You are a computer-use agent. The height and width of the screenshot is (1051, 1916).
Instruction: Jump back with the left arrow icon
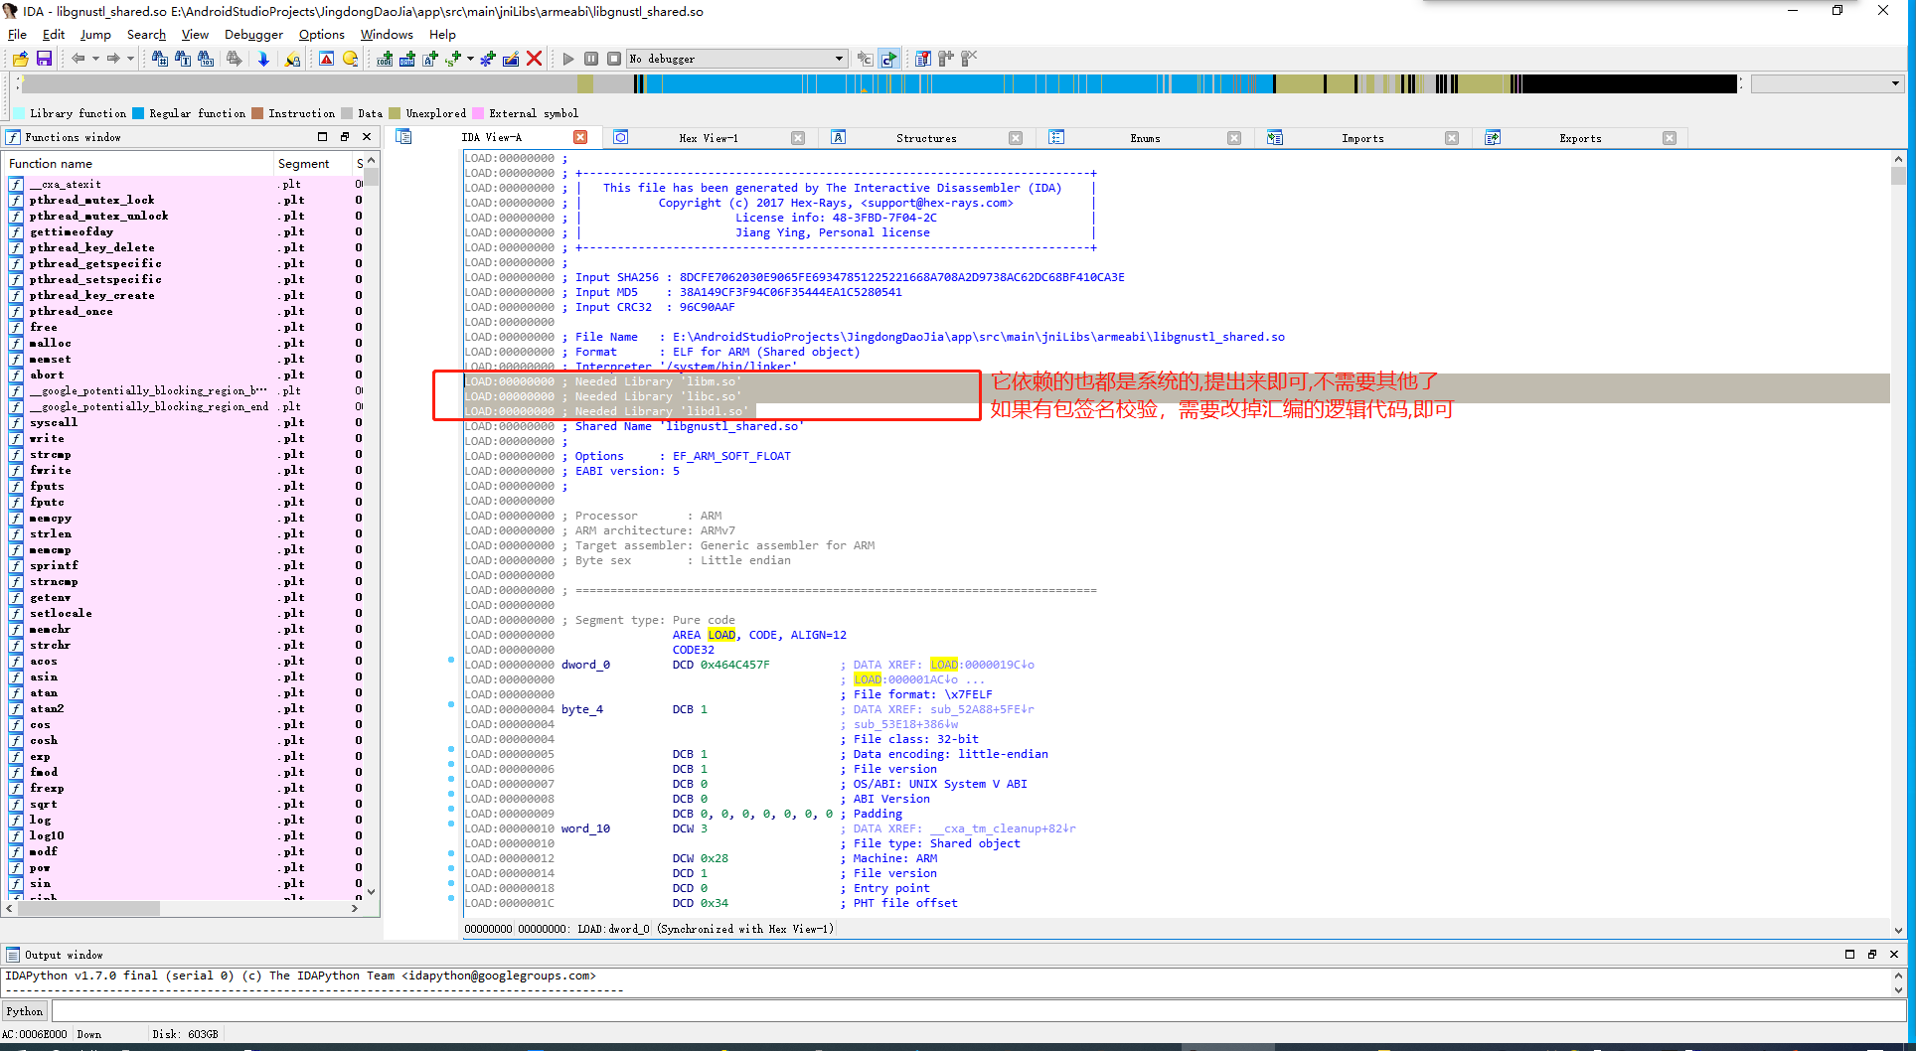click(78, 59)
